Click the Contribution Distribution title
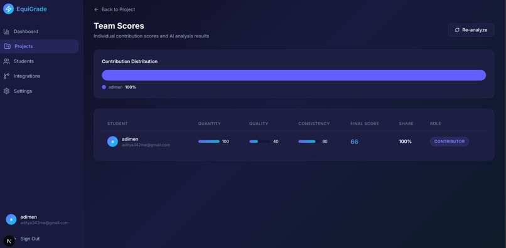Screen dimensions: 506x248 [x=130, y=61]
